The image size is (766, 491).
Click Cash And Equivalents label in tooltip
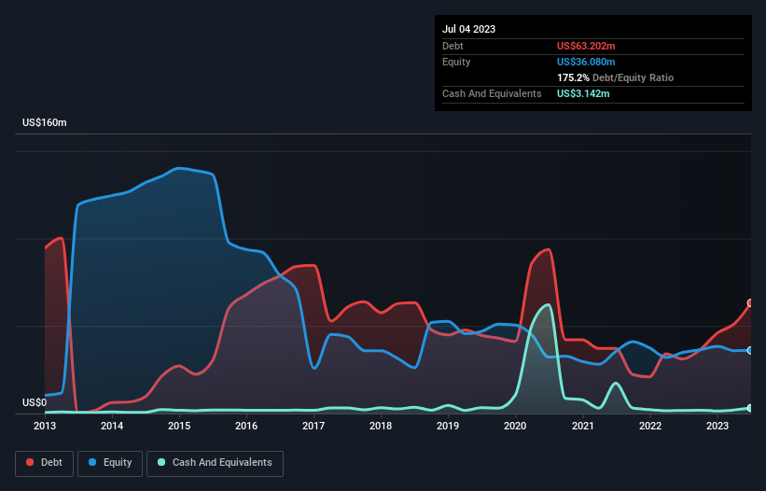pyautogui.click(x=492, y=93)
